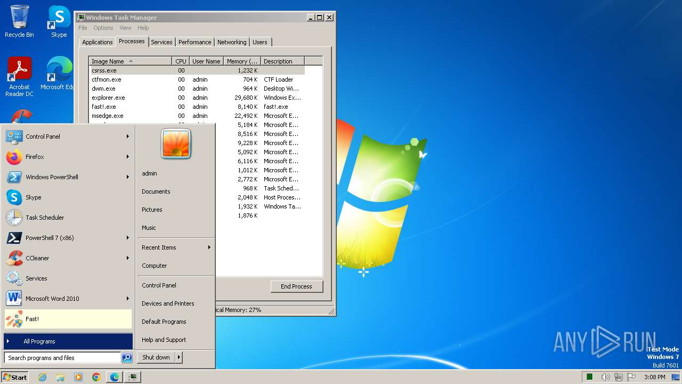The width and height of the screenshot is (682, 384).
Task: Launch Fast! from the Start menu
Action: 68,319
